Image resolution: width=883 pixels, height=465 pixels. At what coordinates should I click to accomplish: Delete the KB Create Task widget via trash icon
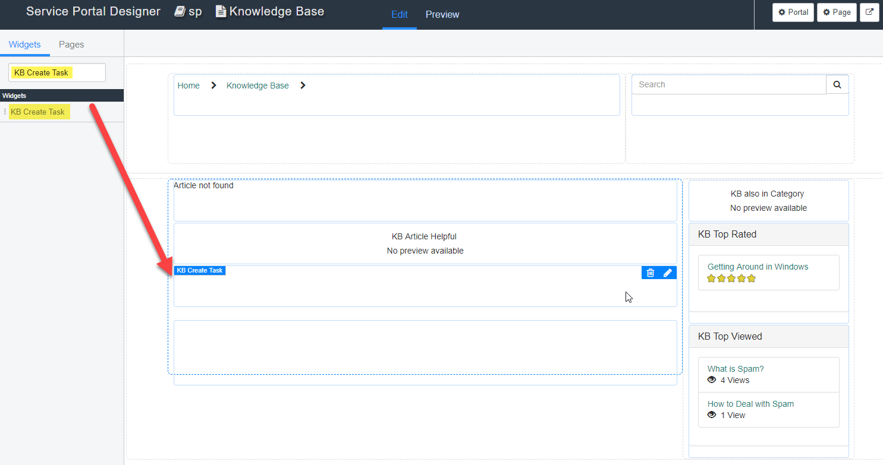(651, 273)
